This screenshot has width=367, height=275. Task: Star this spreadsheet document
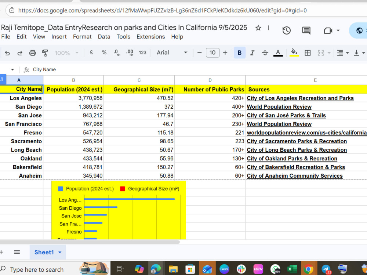(258, 28)
